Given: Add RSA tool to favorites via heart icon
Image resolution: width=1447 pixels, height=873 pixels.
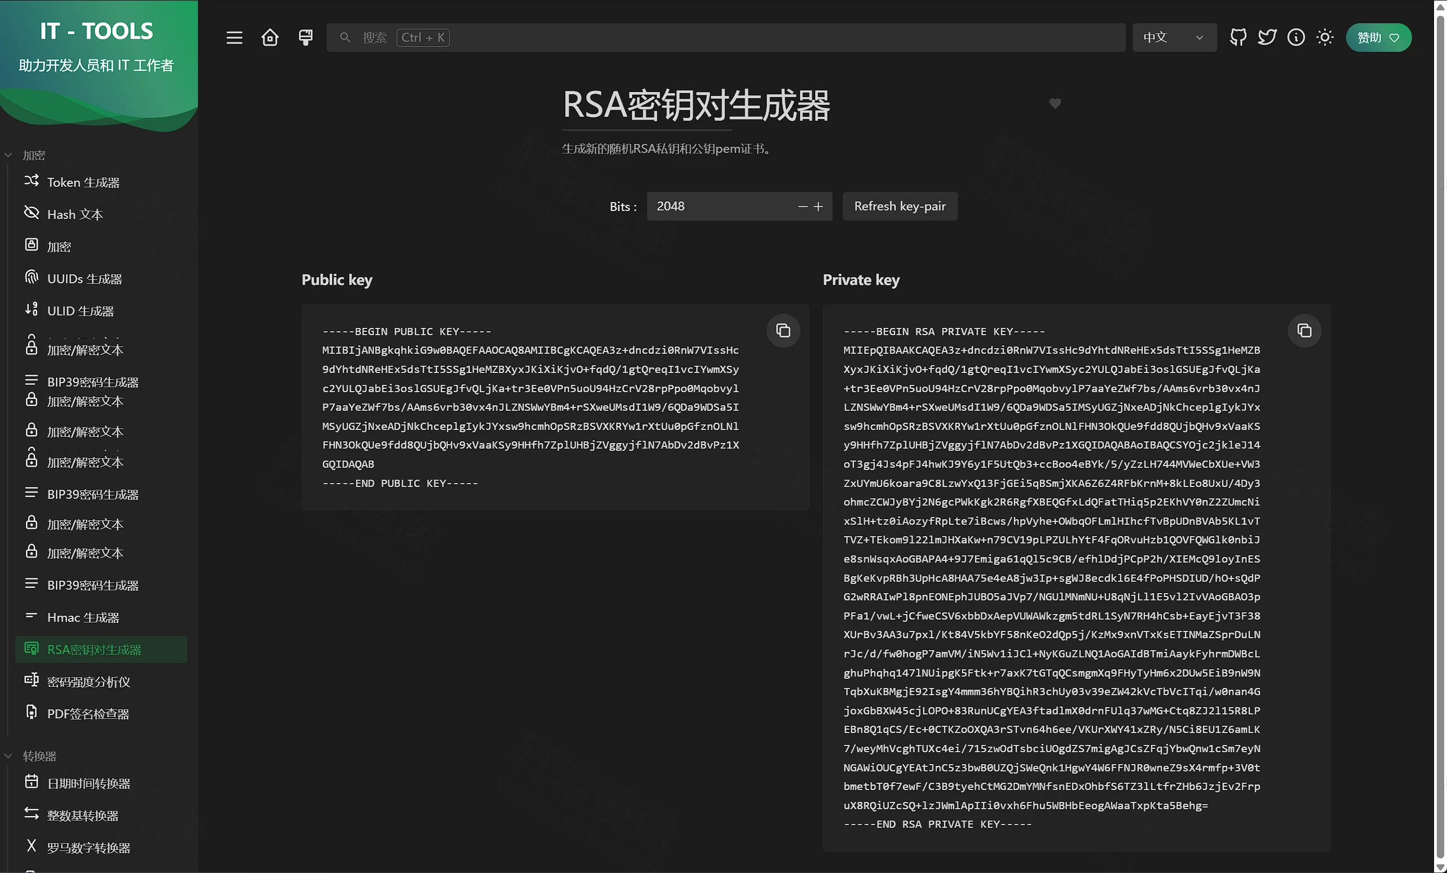Looking at the screenshot, I should click(1055, 104).
